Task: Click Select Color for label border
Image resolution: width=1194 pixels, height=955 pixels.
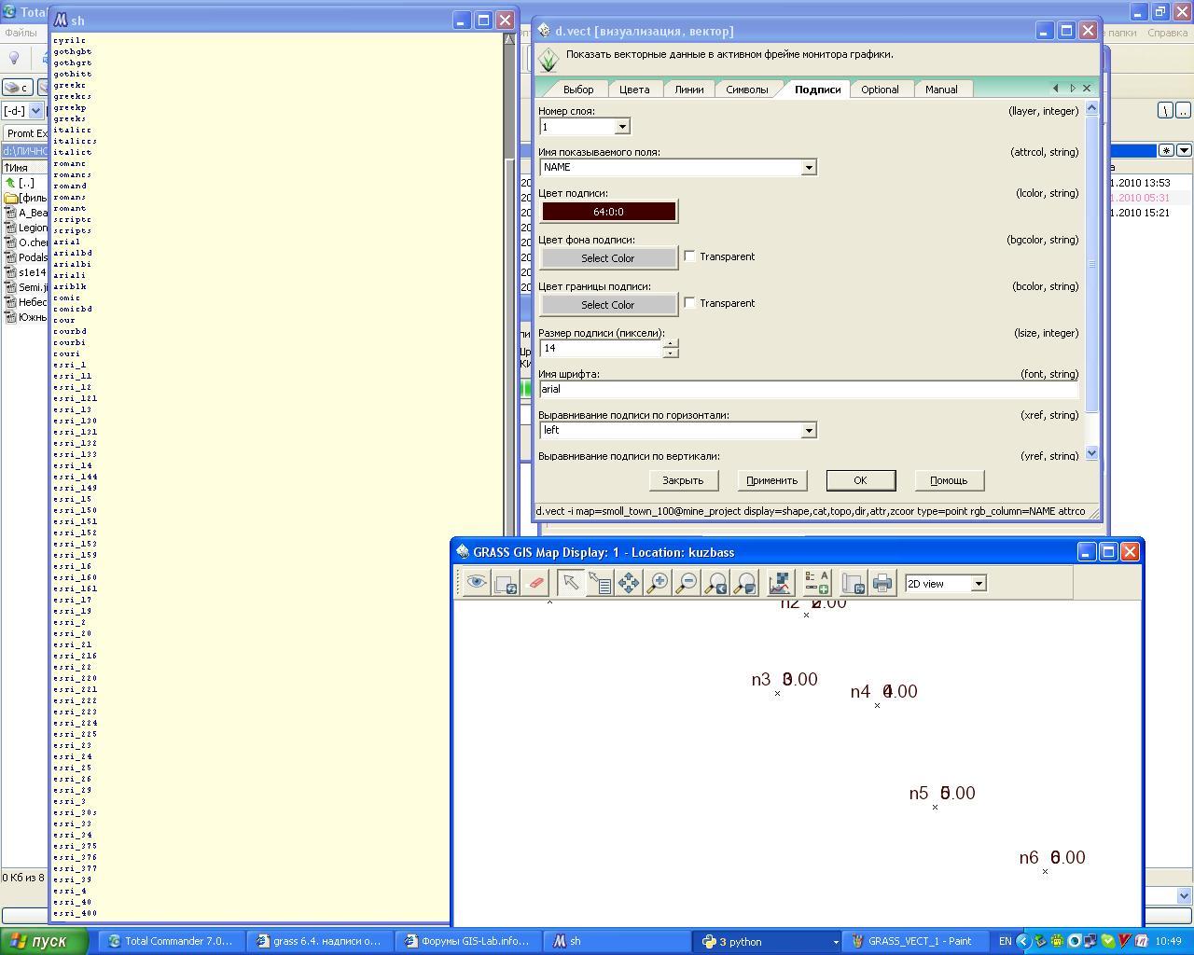Action: [608, 305]
